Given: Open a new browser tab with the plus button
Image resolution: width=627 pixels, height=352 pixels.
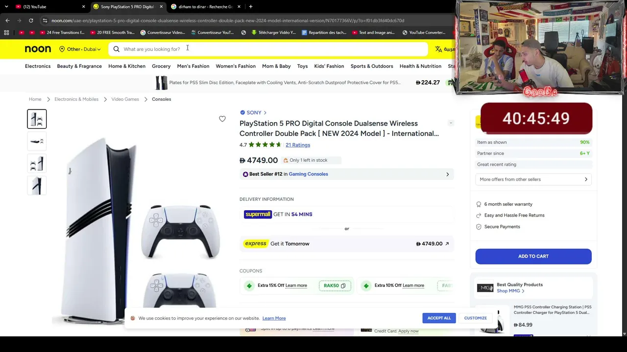Looking at the screenshot, I should (x=250, y=7).
